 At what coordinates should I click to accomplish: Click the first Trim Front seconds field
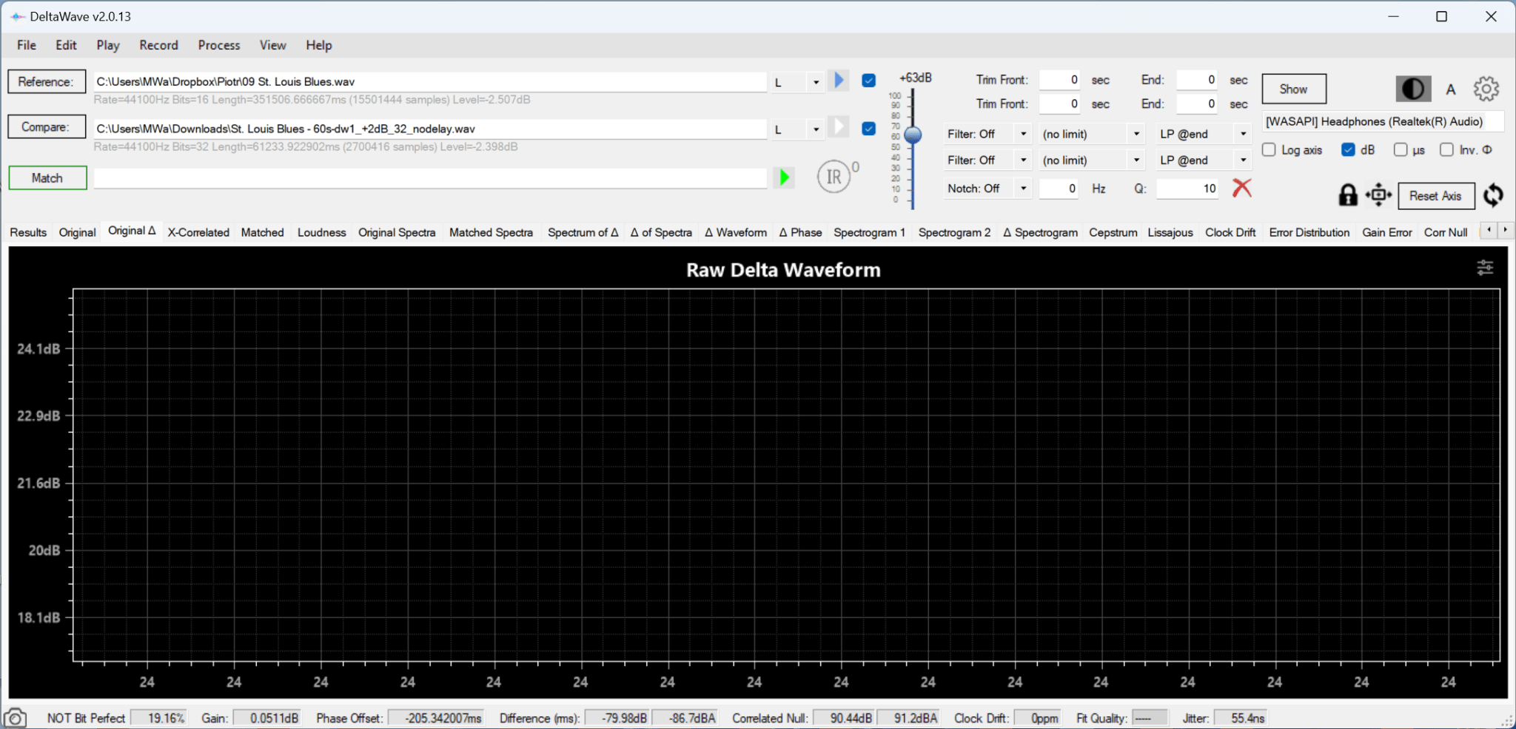pos(1059,80)
